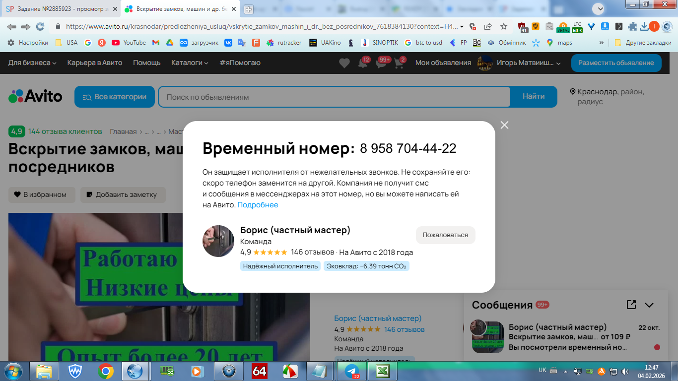Click Борис avatar in the popup
This screenshot has height=381, width=678.
tap(218, 241)
